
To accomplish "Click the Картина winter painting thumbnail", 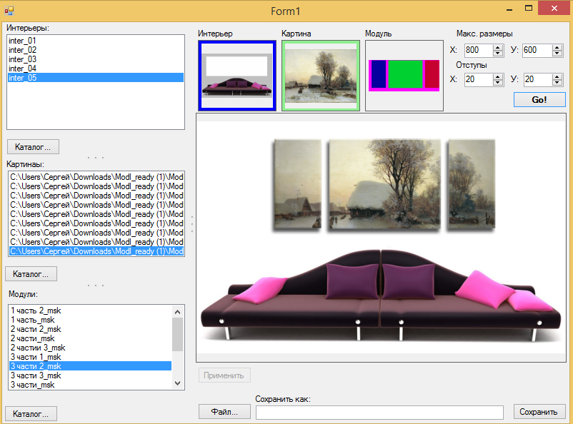I will pyautogui.click(x=321, y=76).
